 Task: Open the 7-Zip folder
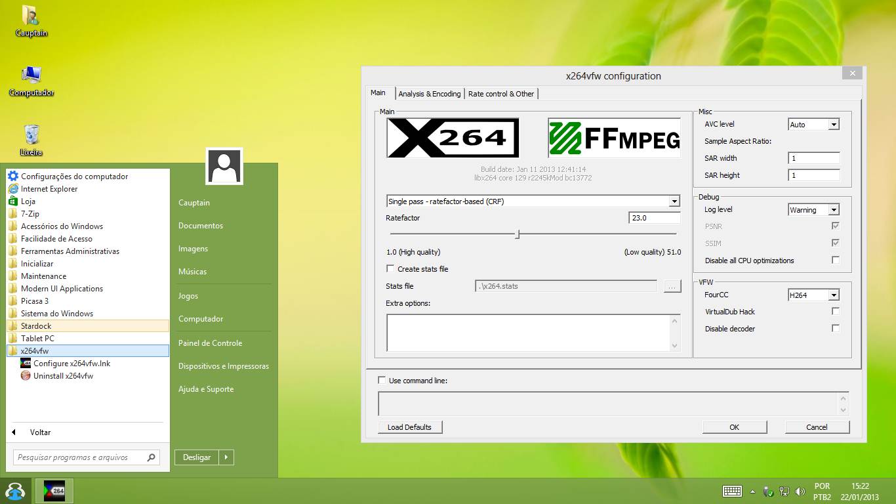[24, 214]
